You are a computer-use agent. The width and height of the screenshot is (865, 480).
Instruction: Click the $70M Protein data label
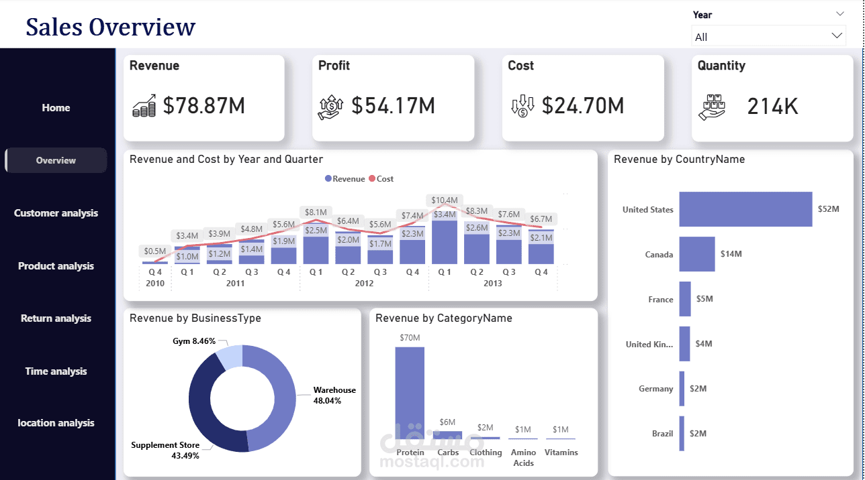410,338
